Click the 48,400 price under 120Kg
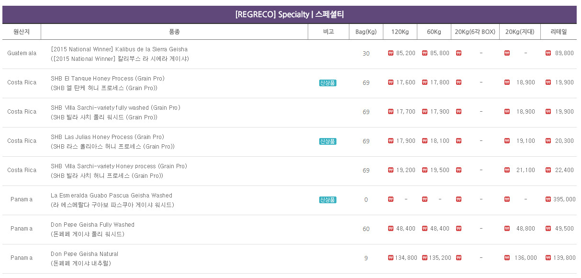The image size is (581, 278). point(406,229)
